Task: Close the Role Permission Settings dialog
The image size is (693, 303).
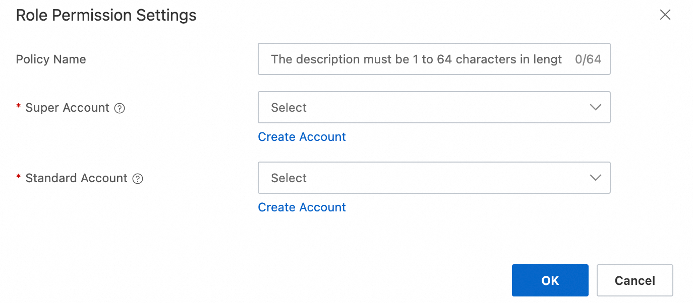Action: 665,15
